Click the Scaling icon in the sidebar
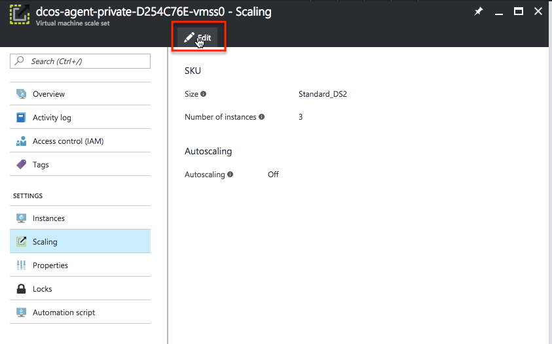Image resolution: width=552 pixels, height=344 pixels. coord(21,241)
